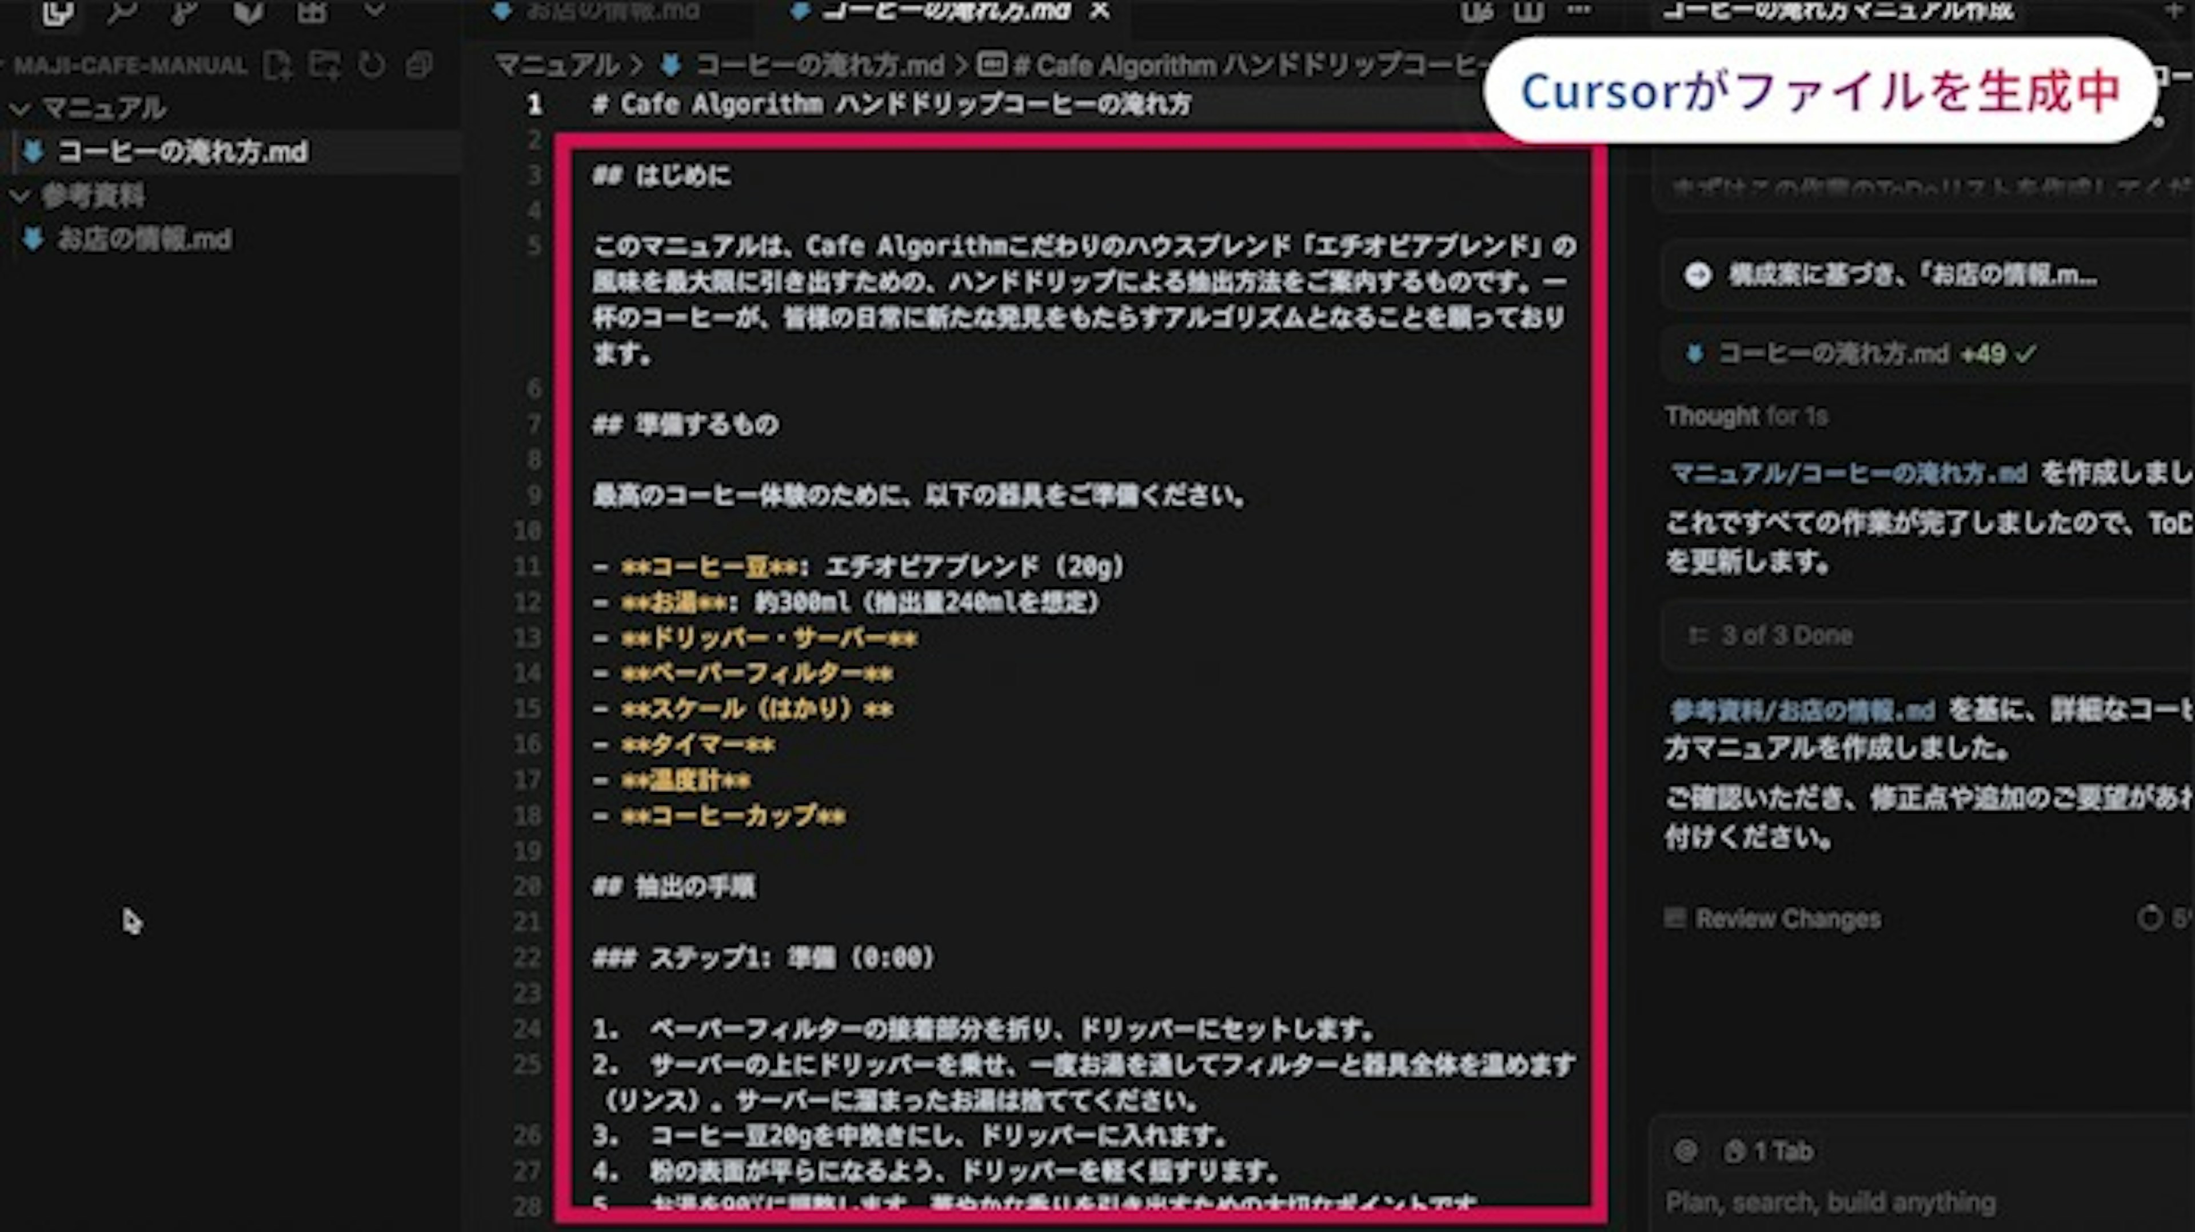Refresh the MAJI-CAFE-MANUAL explorer
2195x1232 pixels.
pyautogui.click(x=372, y=65)
